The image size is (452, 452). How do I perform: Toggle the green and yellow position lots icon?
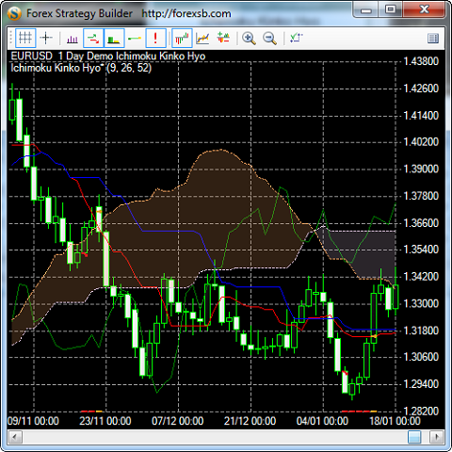tap(114, 39)
